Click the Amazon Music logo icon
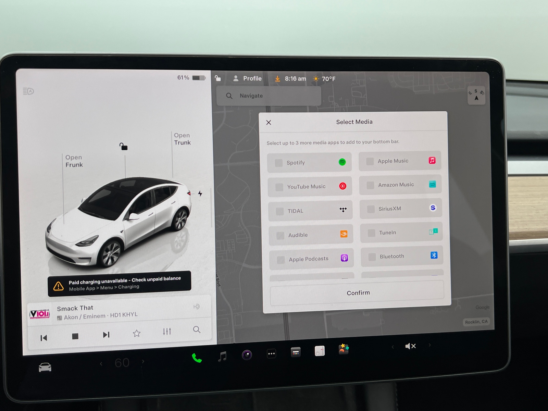Image resolution: width=548 pixels, height=411 pixels. pos(433,184)
